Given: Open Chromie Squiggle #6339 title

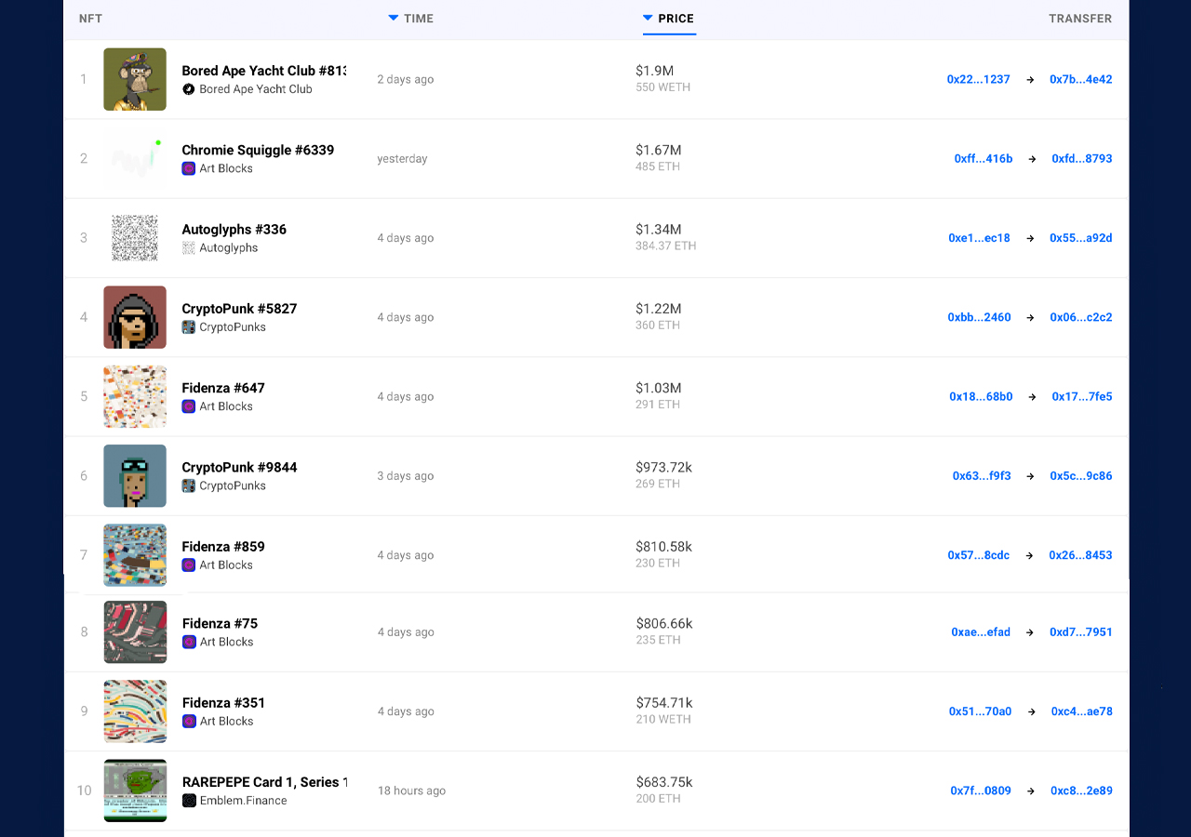Looking at the screenshot, I should (x=258, y=150).
